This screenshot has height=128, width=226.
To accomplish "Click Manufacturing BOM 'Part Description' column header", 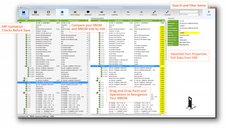I will click(x=147, y=21).
